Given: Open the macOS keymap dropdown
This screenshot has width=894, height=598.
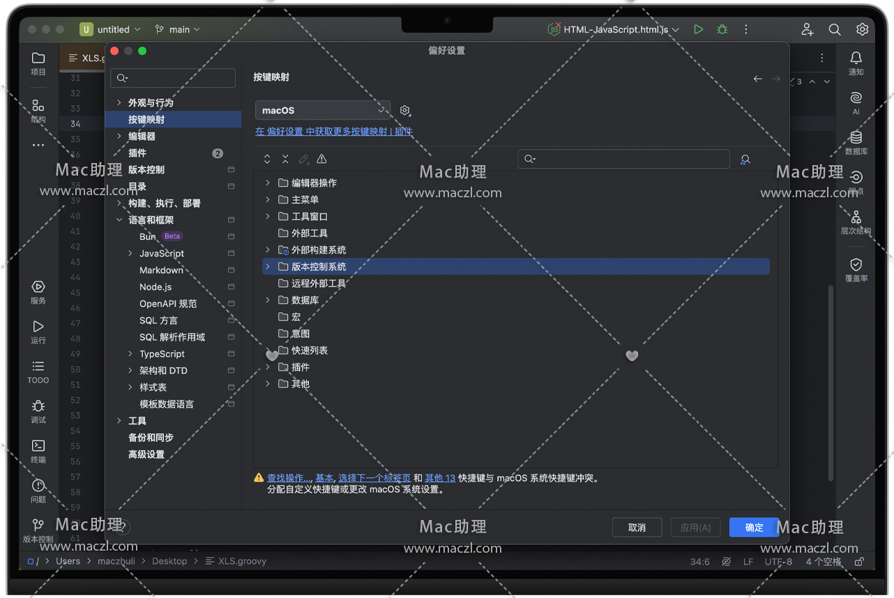Looking at the screenshot, I should click(x=323, y=110).
